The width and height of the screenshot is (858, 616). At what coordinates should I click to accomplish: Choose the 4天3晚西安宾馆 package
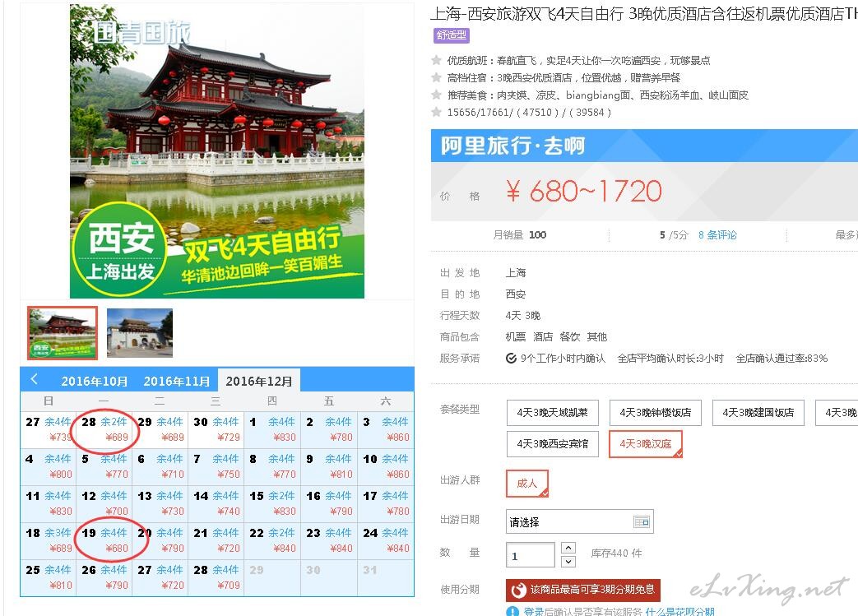pos(552,443)
